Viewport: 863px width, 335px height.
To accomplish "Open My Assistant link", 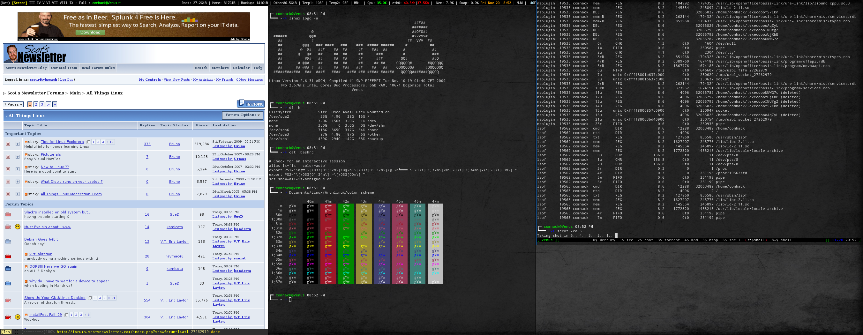I will coord(203,80).
